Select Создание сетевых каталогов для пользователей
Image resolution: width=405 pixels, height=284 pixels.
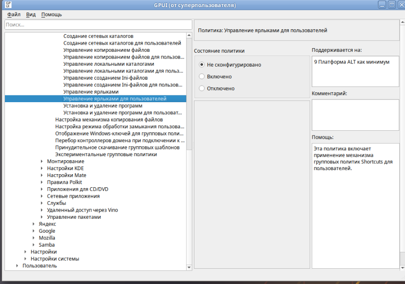click(122, 43)
